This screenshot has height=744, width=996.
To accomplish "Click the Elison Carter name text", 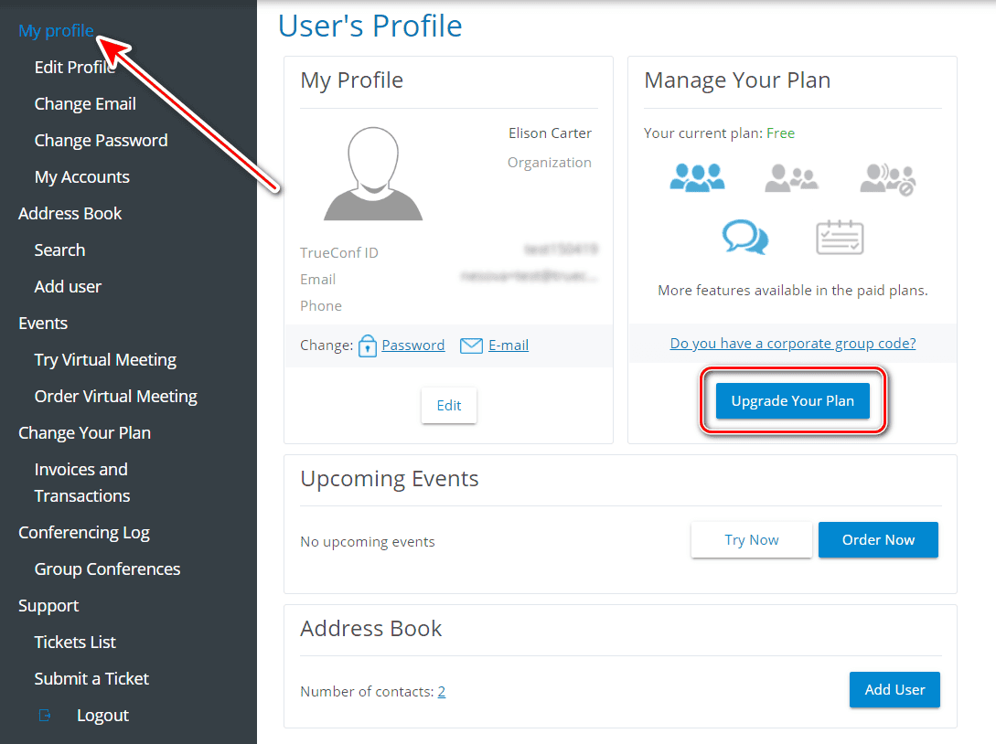I will tap(550, 133).
